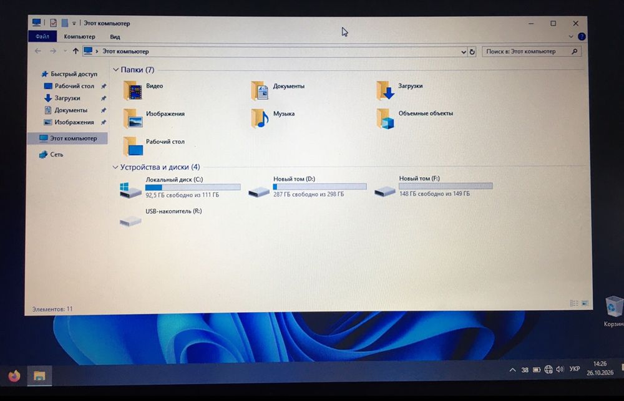Select Этот компьютер in navigation pane
This screenshot has height=401, width=624.
click(67, 138)
